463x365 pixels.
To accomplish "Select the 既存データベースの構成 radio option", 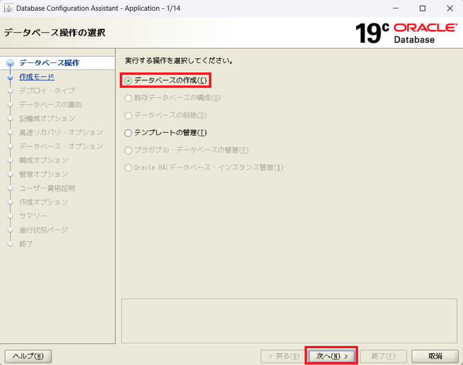I will tap(129, 98).
